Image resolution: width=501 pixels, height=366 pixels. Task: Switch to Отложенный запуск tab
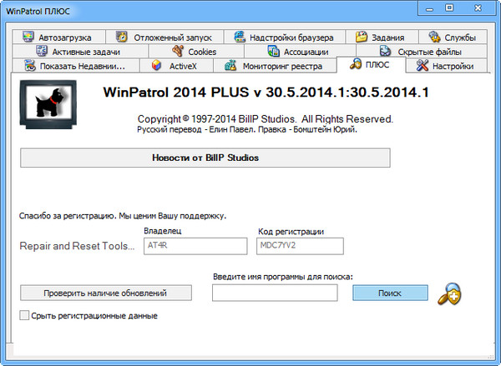(165, 38)
